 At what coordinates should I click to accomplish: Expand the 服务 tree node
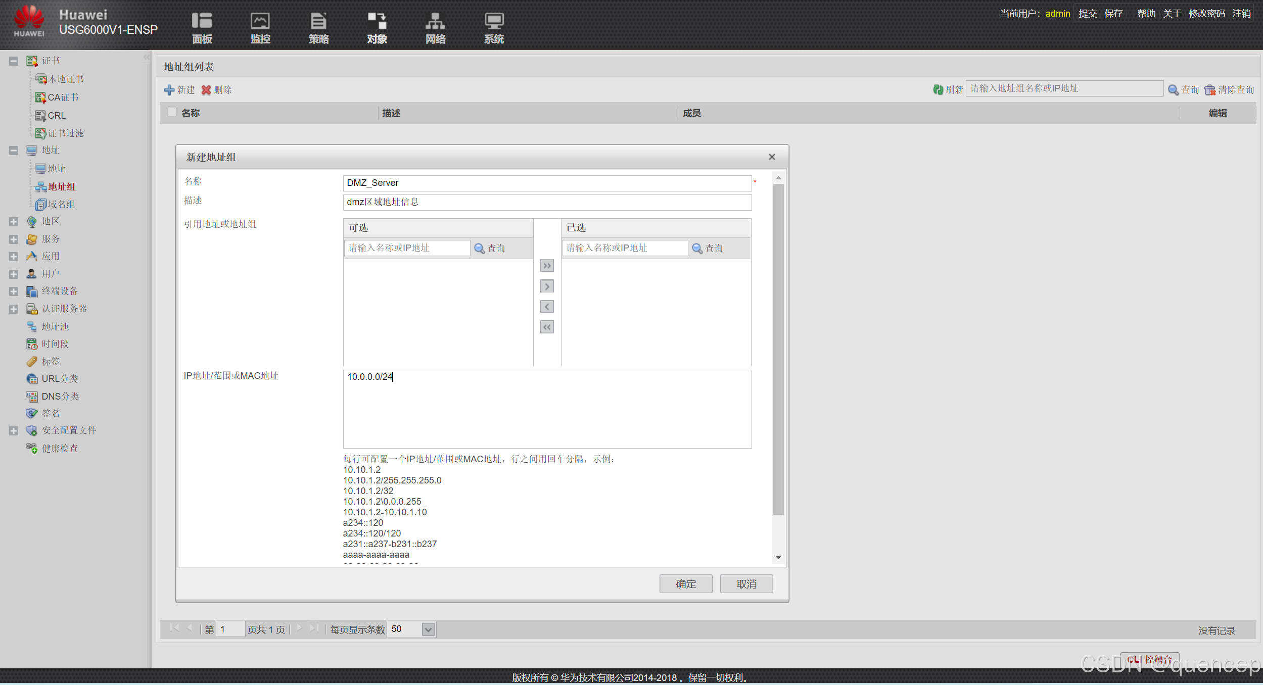pos(14,239)
